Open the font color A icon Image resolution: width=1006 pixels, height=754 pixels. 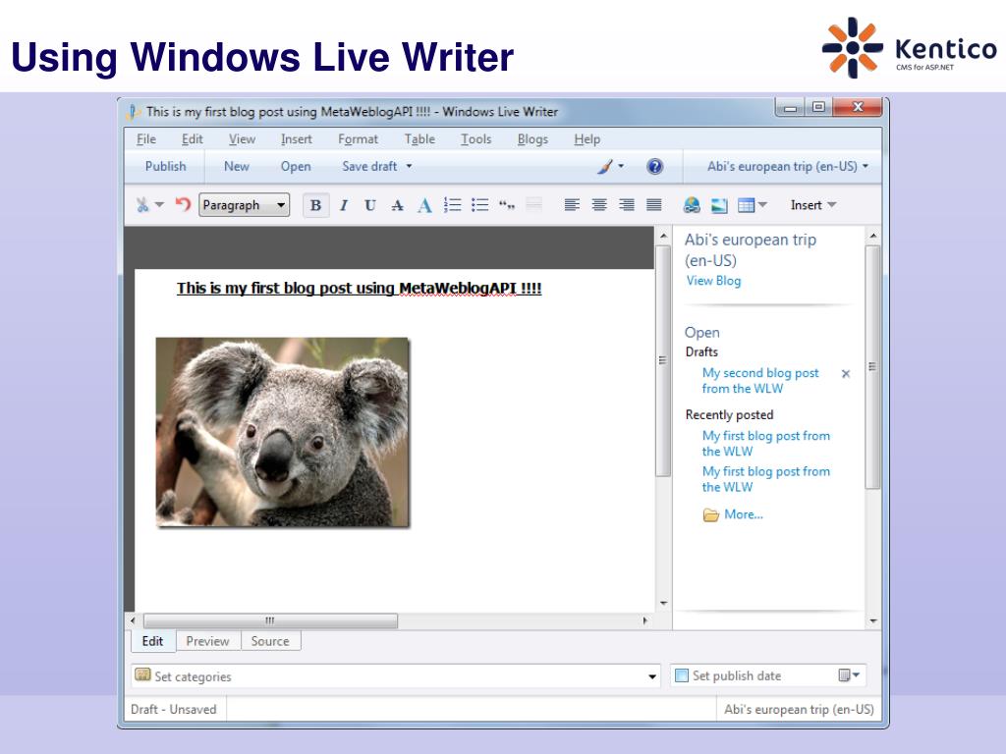pos(424,205)
